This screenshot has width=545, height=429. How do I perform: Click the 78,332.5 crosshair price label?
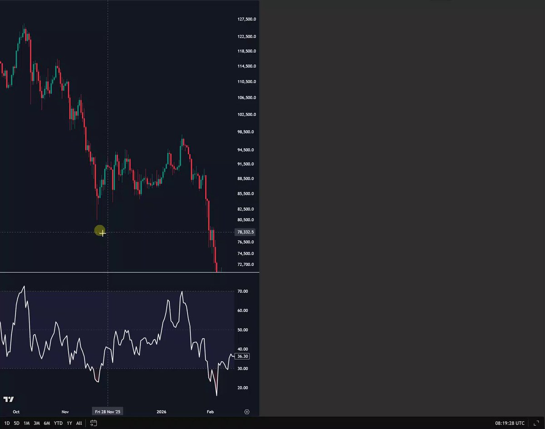point(246,232)
